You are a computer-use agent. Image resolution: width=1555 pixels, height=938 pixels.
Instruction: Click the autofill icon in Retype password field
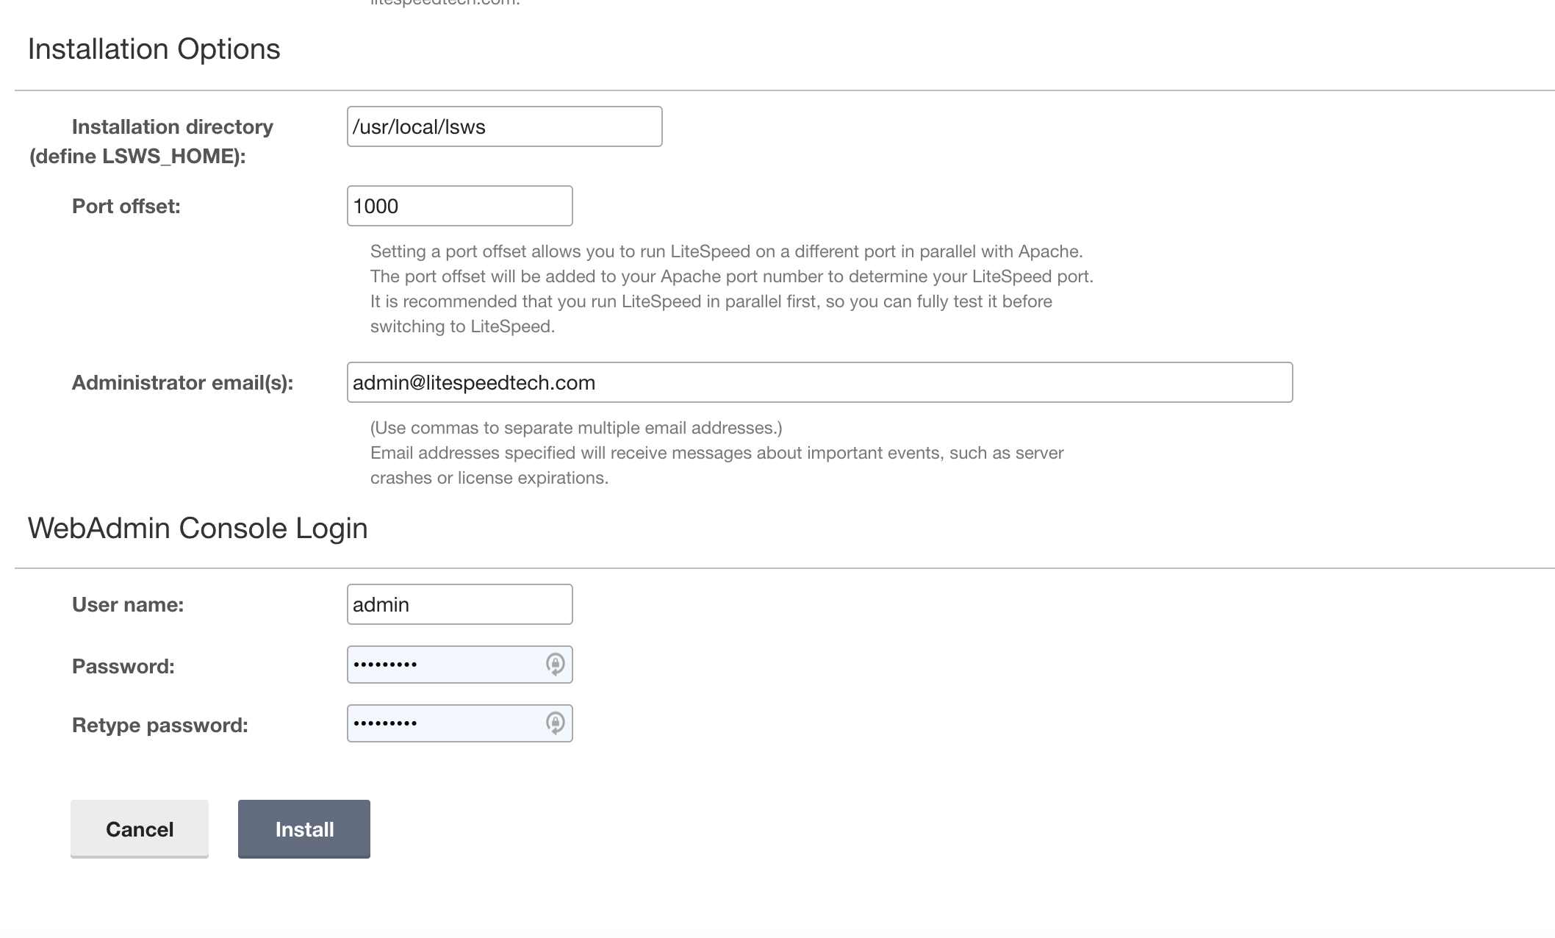[555, 723]
